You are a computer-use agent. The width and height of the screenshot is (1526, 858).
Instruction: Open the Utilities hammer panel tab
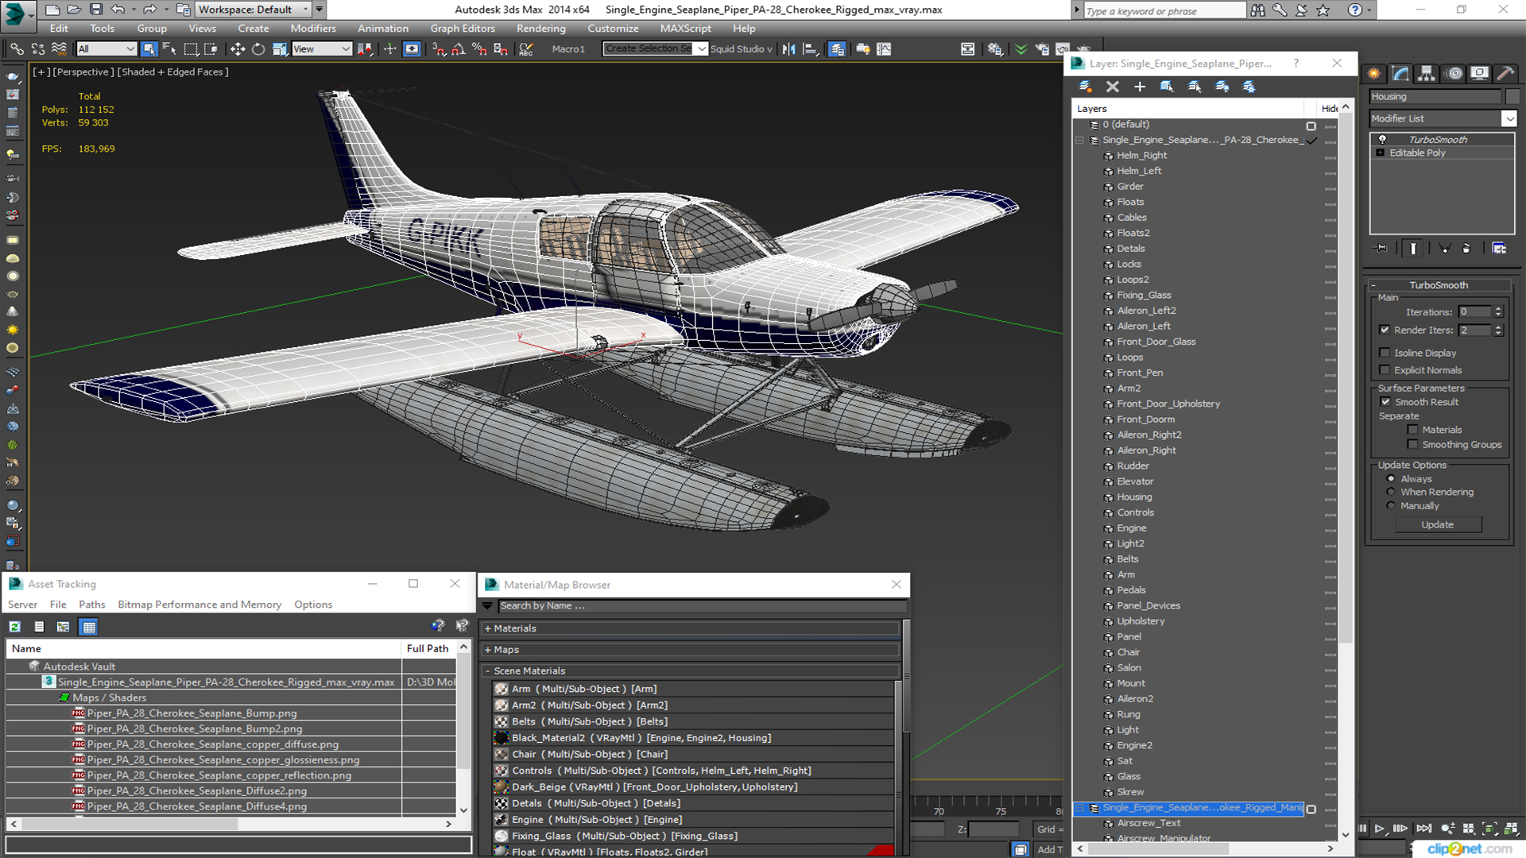1505,73
